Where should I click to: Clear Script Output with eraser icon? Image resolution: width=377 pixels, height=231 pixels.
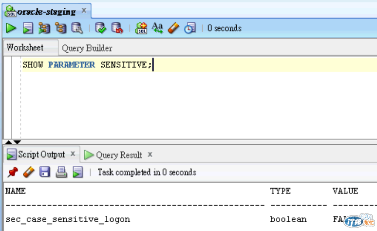pyautogui.click(x=29, y=173)
